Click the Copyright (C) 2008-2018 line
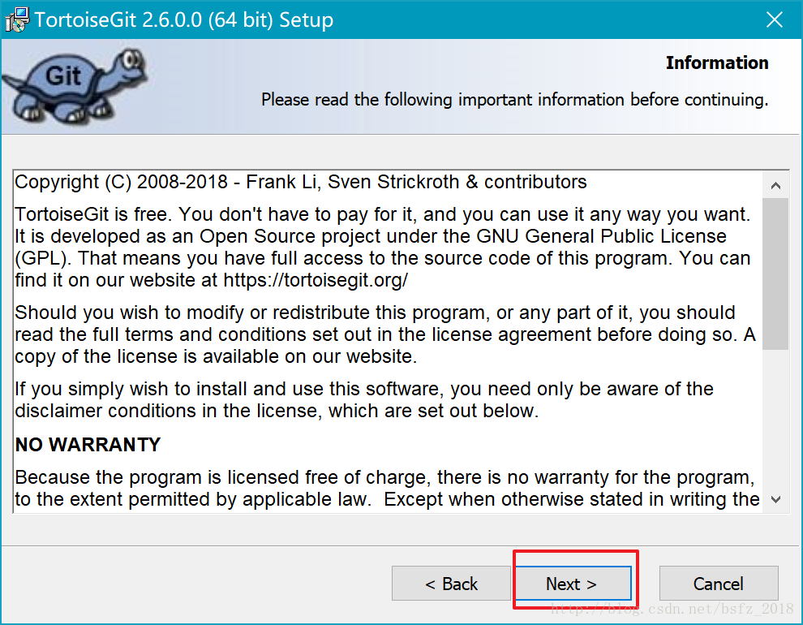Screen dimensions: 803x625 301,182
